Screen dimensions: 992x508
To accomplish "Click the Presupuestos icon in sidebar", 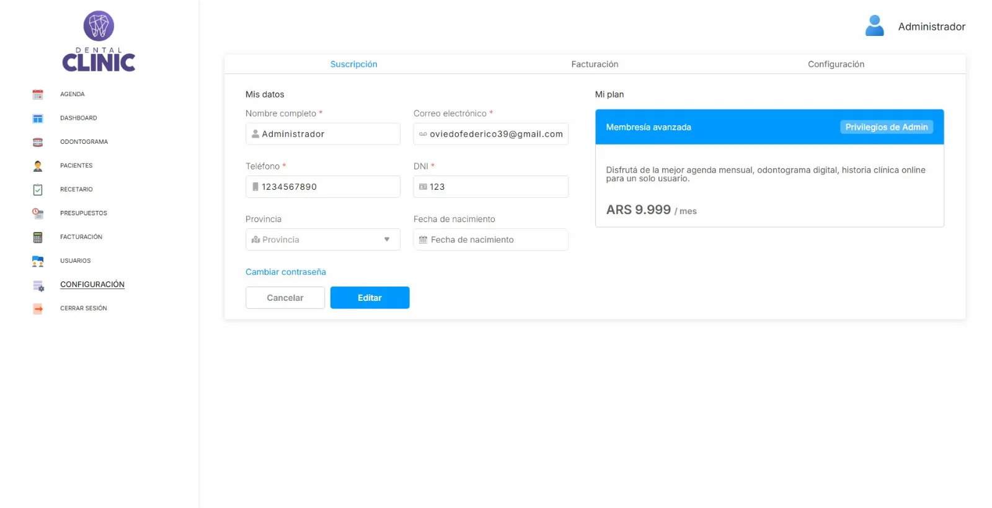I will pyautogui.click(x=38, y=213).
